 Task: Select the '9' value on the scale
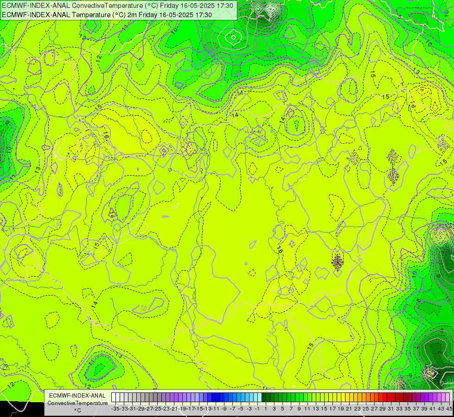(x=299, y=409)
